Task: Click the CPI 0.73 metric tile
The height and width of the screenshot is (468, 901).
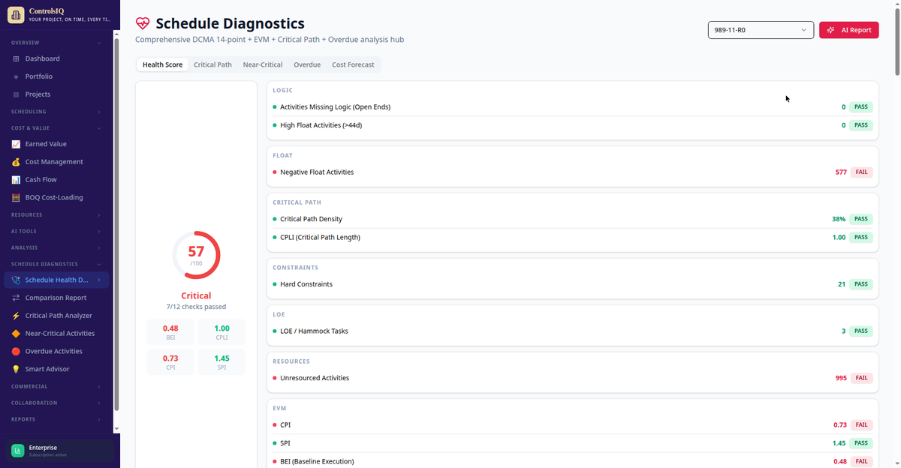Action: (170, 362)
